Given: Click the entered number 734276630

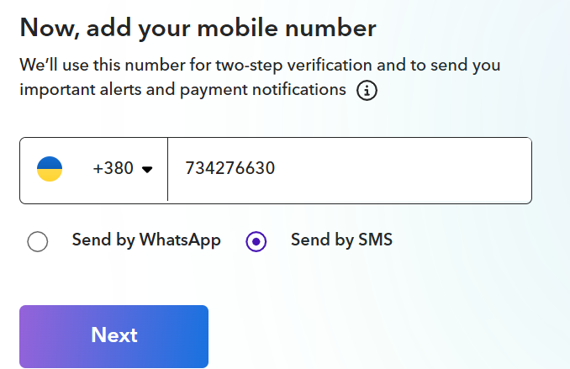Looking at the screenshot, I should pos(230,169).
